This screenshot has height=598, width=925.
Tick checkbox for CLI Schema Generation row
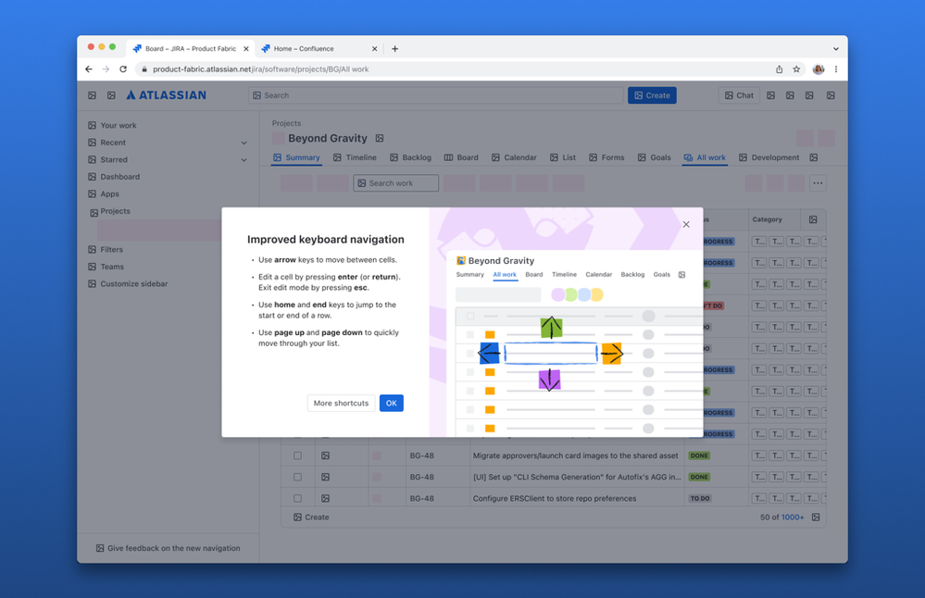pos(297,477)
